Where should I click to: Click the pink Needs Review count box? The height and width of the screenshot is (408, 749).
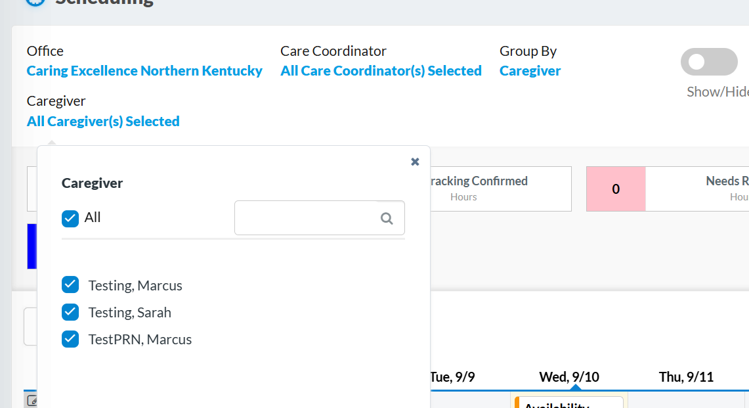tap(616, 189)
